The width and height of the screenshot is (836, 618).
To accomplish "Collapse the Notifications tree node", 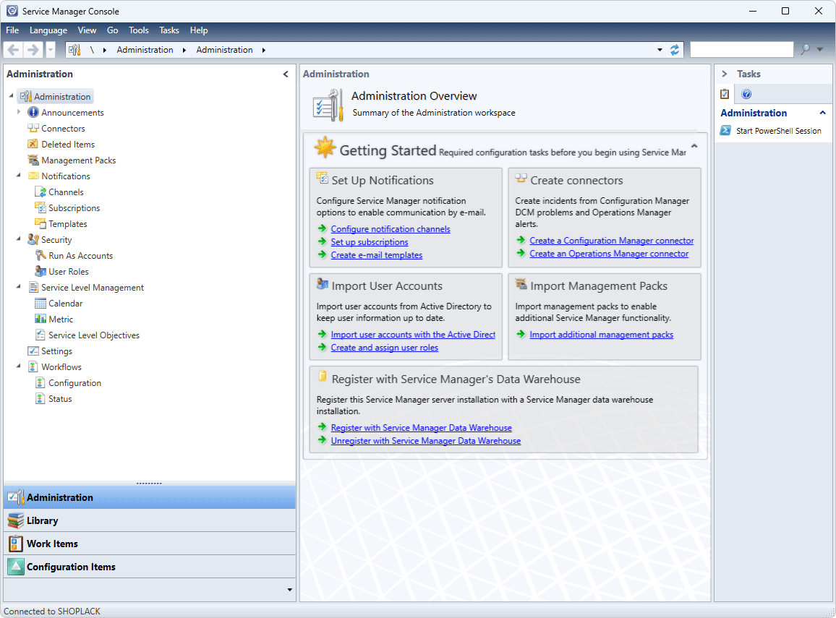I will coord(19,175).
